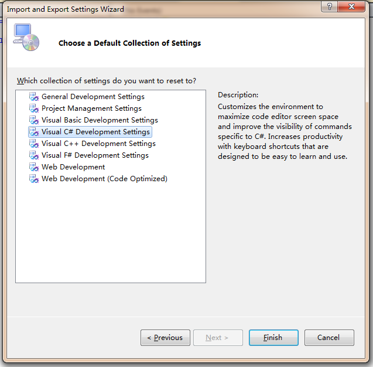Click the 'Which collection of settings' label

(107, 81)
